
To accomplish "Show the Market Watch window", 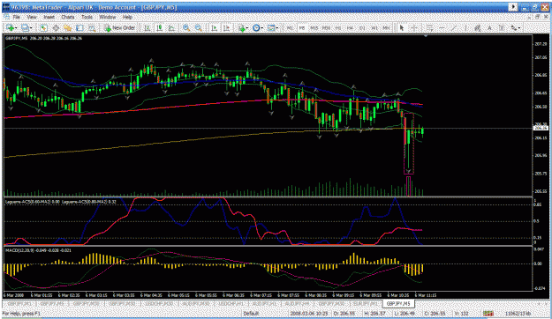I will pos(43,27).
